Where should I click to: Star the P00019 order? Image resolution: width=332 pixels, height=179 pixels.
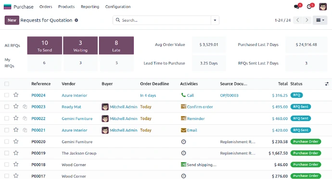(16, 153)
